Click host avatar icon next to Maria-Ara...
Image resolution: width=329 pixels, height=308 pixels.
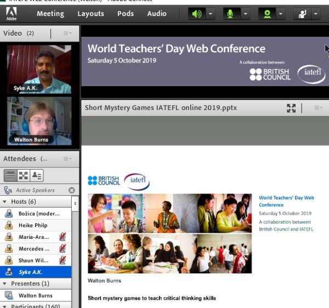9,237
